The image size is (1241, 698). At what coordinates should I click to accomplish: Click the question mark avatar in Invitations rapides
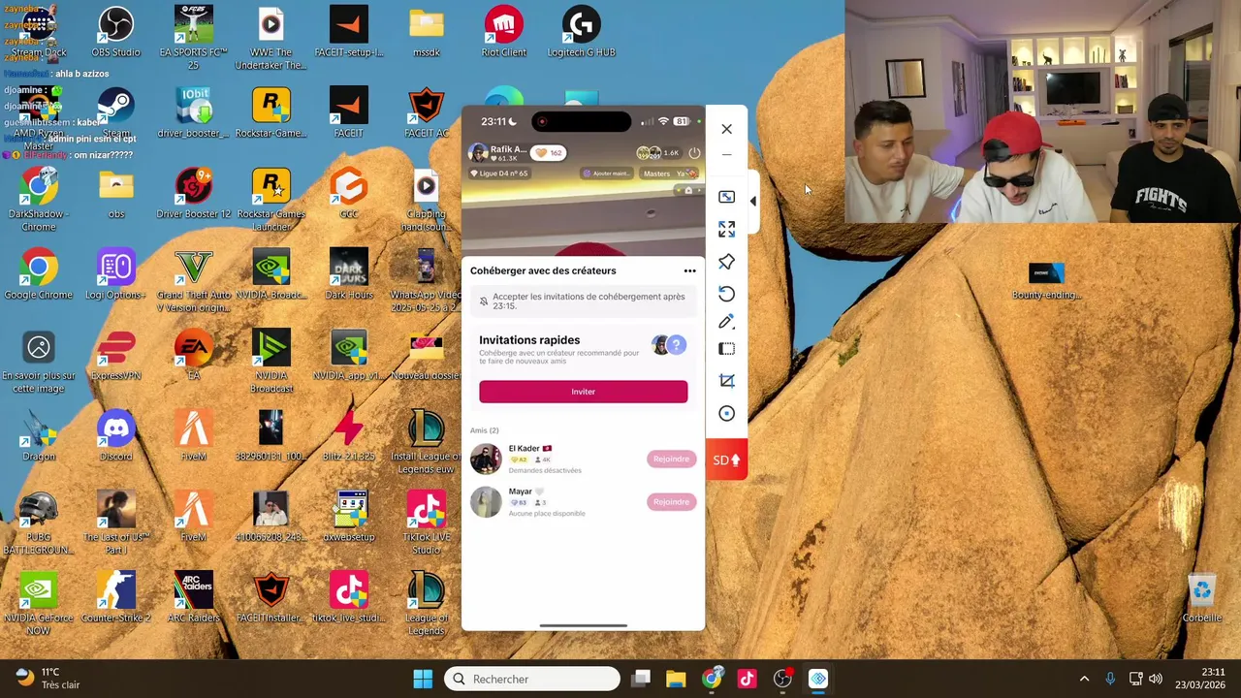coord(676,344)
